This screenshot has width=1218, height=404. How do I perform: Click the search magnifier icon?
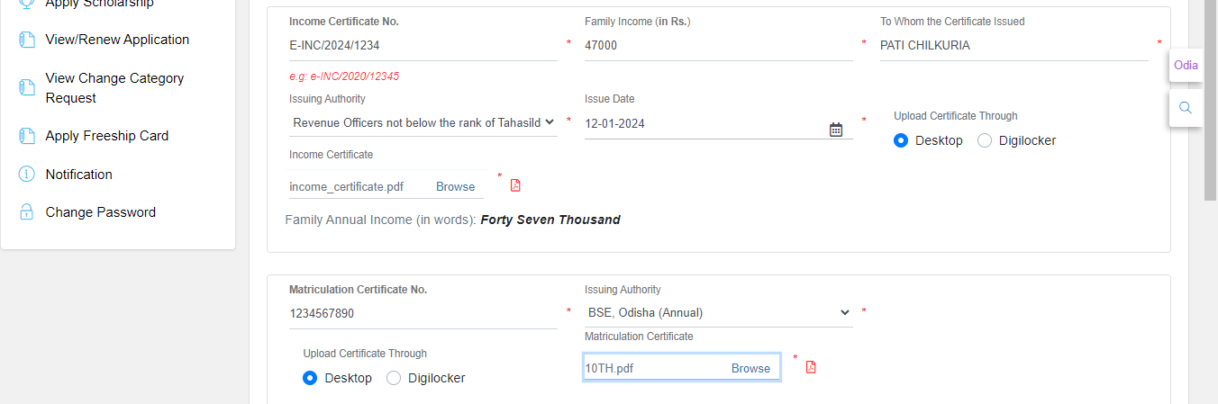pos(1186,108)
